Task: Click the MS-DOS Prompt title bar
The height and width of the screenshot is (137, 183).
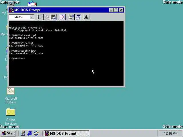Action: [67, 10]
